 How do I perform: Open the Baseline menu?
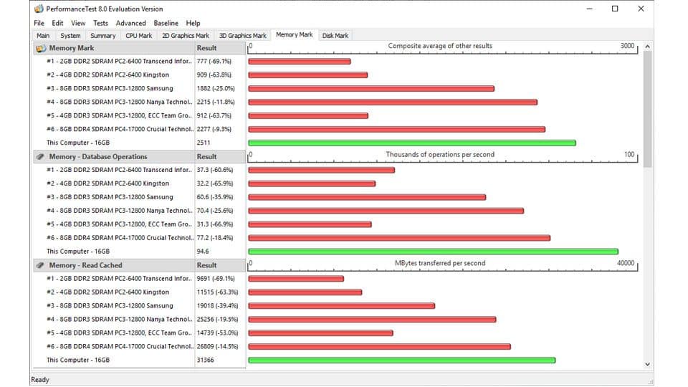(166, 23)
